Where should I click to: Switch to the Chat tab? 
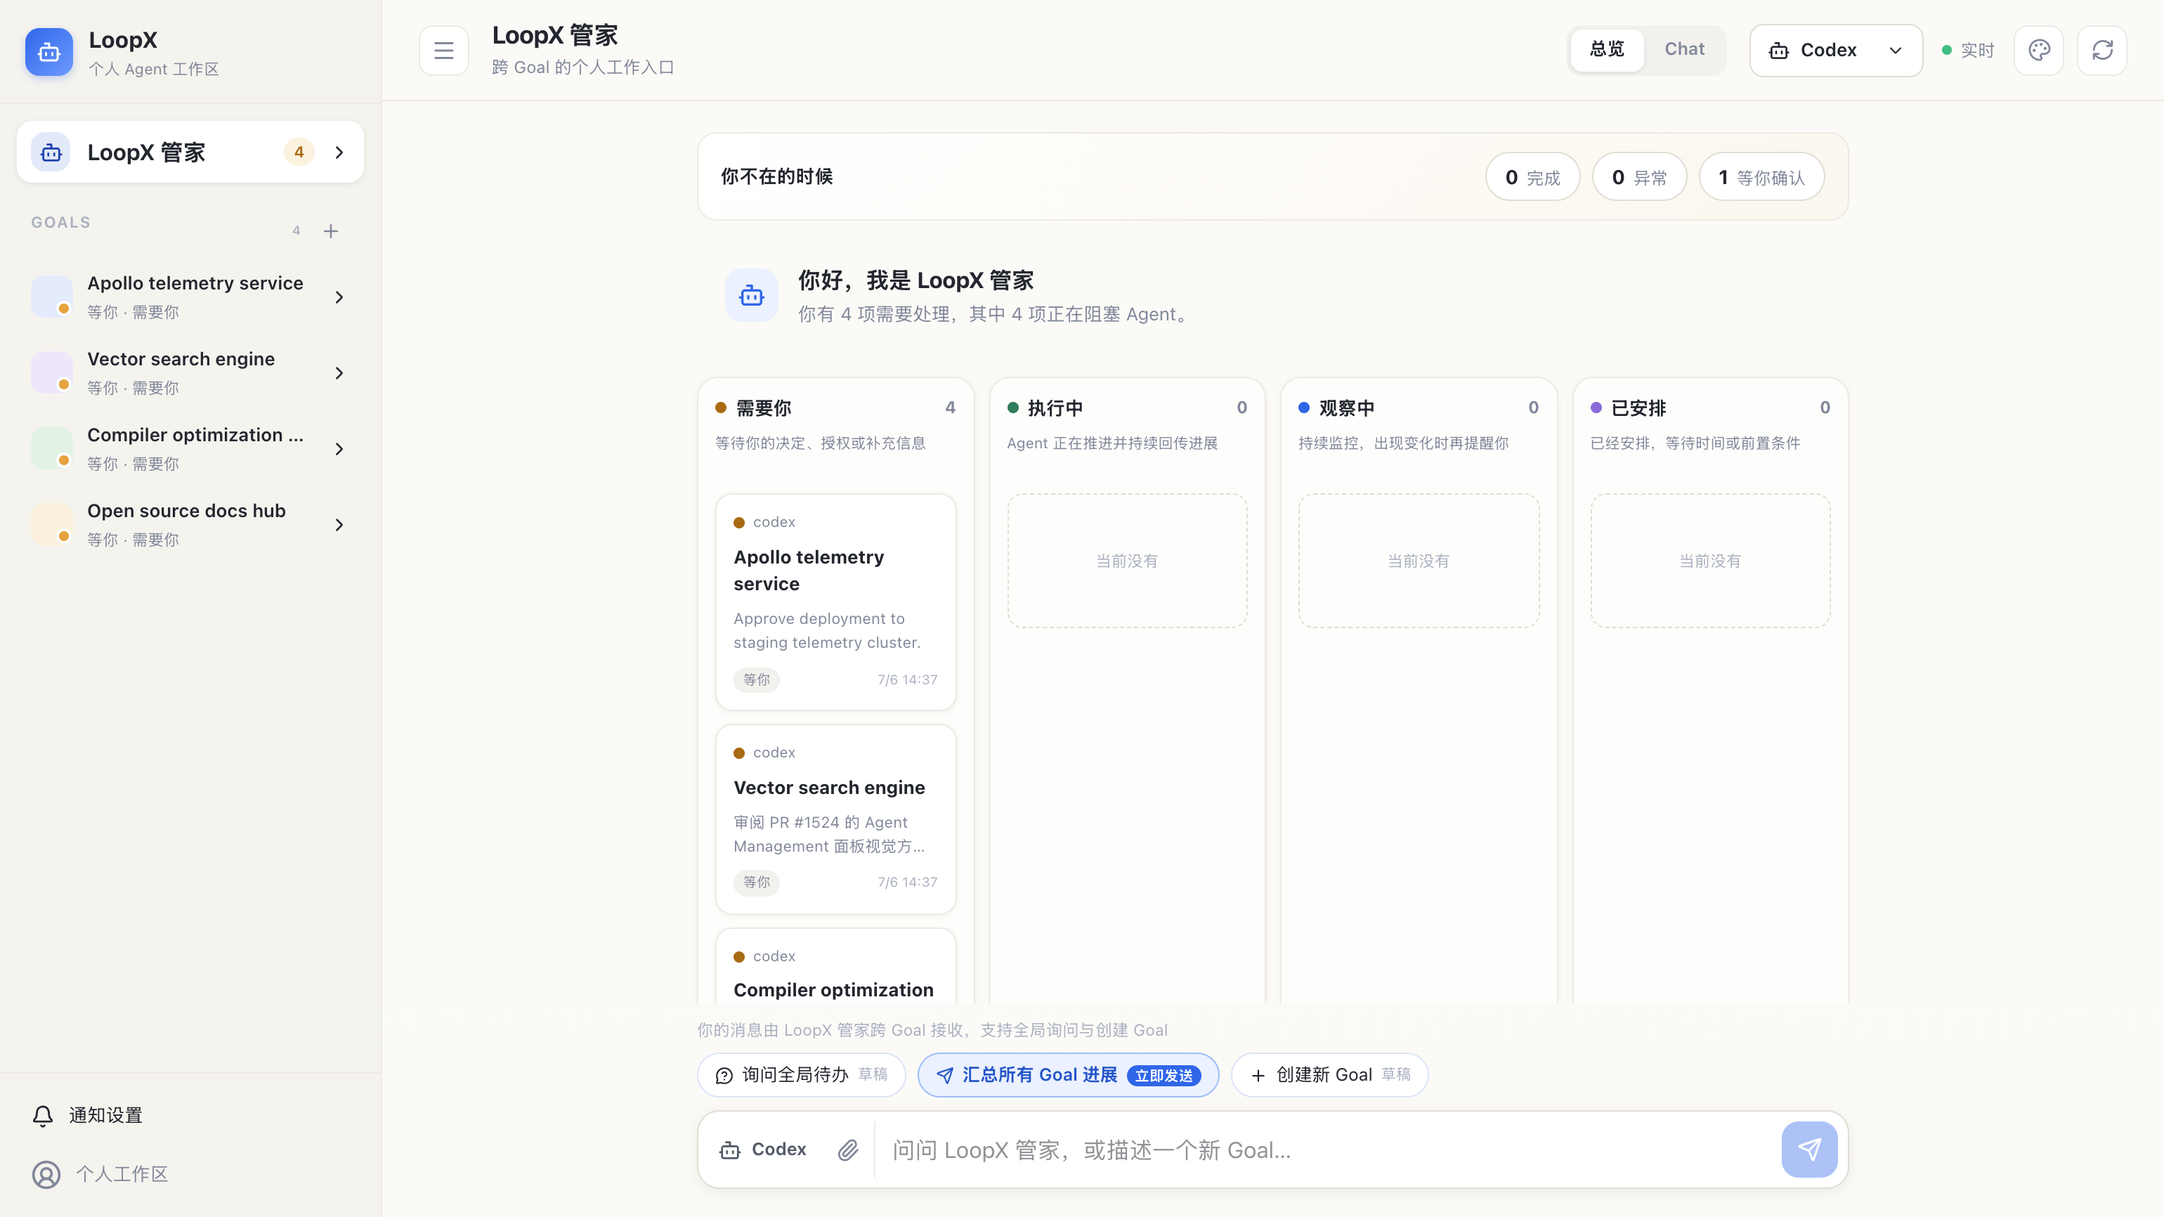[x=1684, y=50]
